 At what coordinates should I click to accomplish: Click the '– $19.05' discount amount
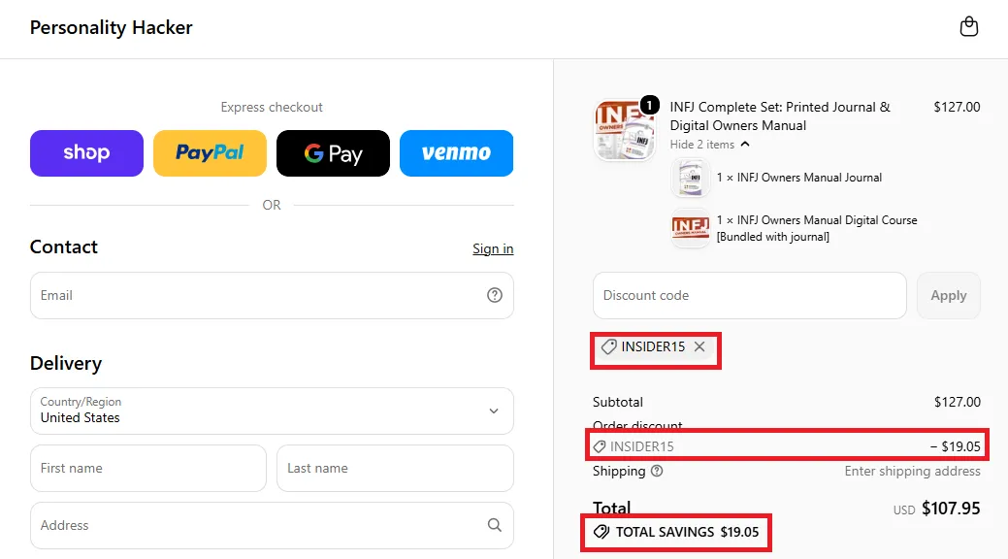tap(956, 446)
